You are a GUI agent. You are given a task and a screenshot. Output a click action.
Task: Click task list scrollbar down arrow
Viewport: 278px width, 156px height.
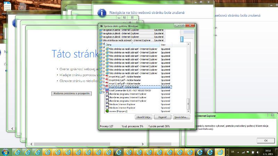click(x=188, y=111)
